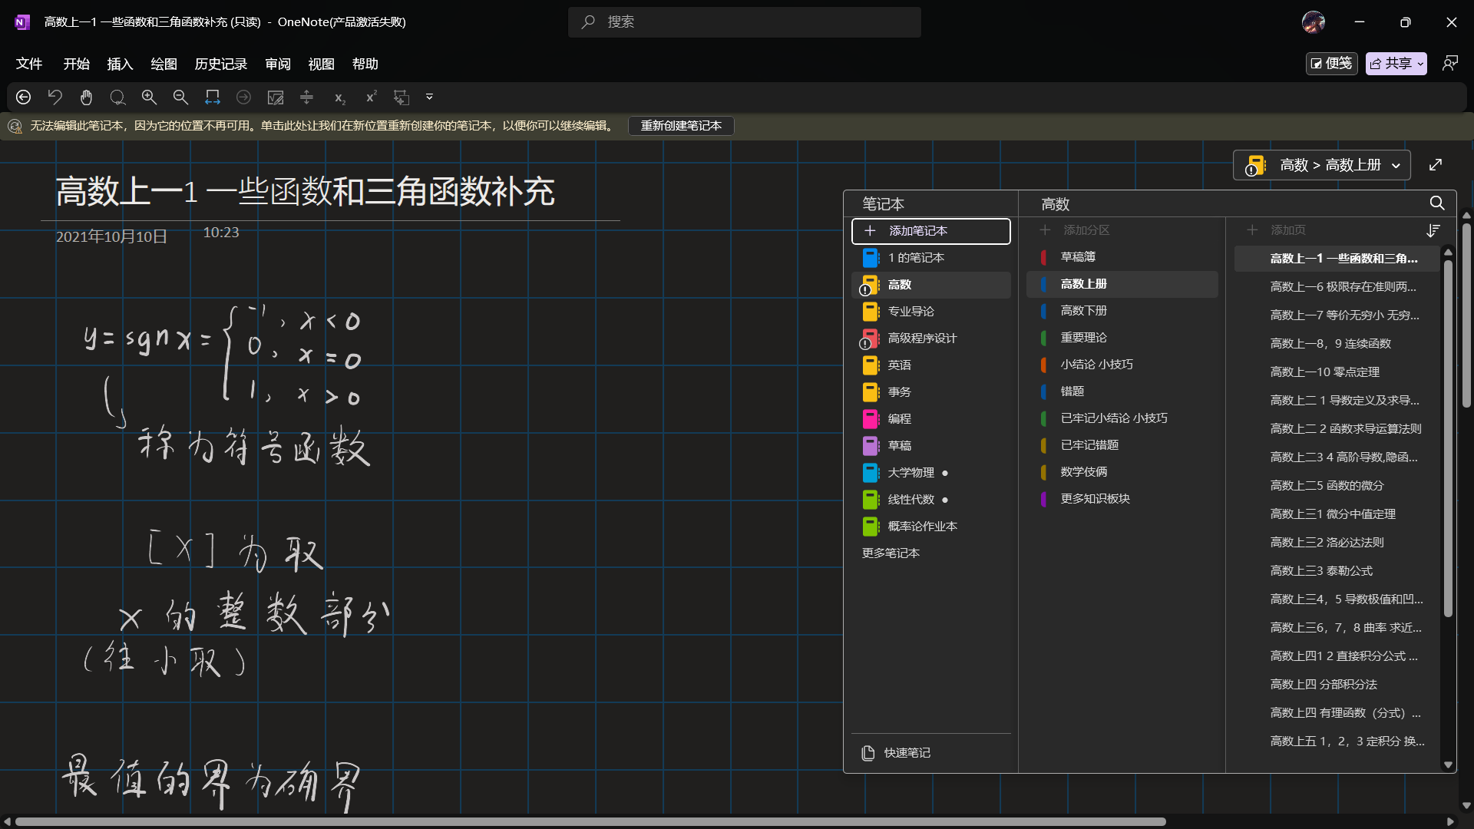Viewport: 1474px width, 829px height.
Task: Click the Insert Space tool icon
Action: pos(306,97)
